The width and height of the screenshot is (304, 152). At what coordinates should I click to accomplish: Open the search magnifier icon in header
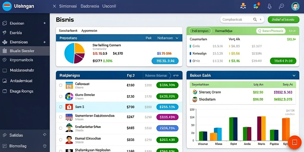pyautogui.click(x=281, y=6)
